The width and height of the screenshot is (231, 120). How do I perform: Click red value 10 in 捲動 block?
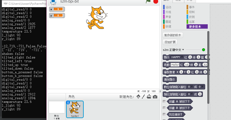(x=187, y=65)
